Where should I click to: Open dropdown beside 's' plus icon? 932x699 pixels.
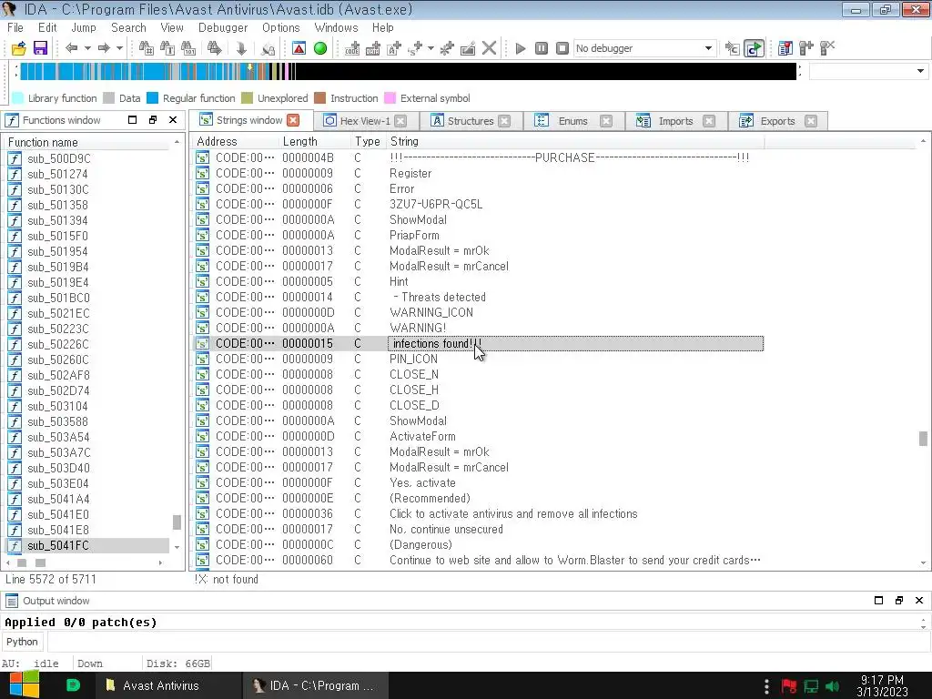click(x=431, y=48)
